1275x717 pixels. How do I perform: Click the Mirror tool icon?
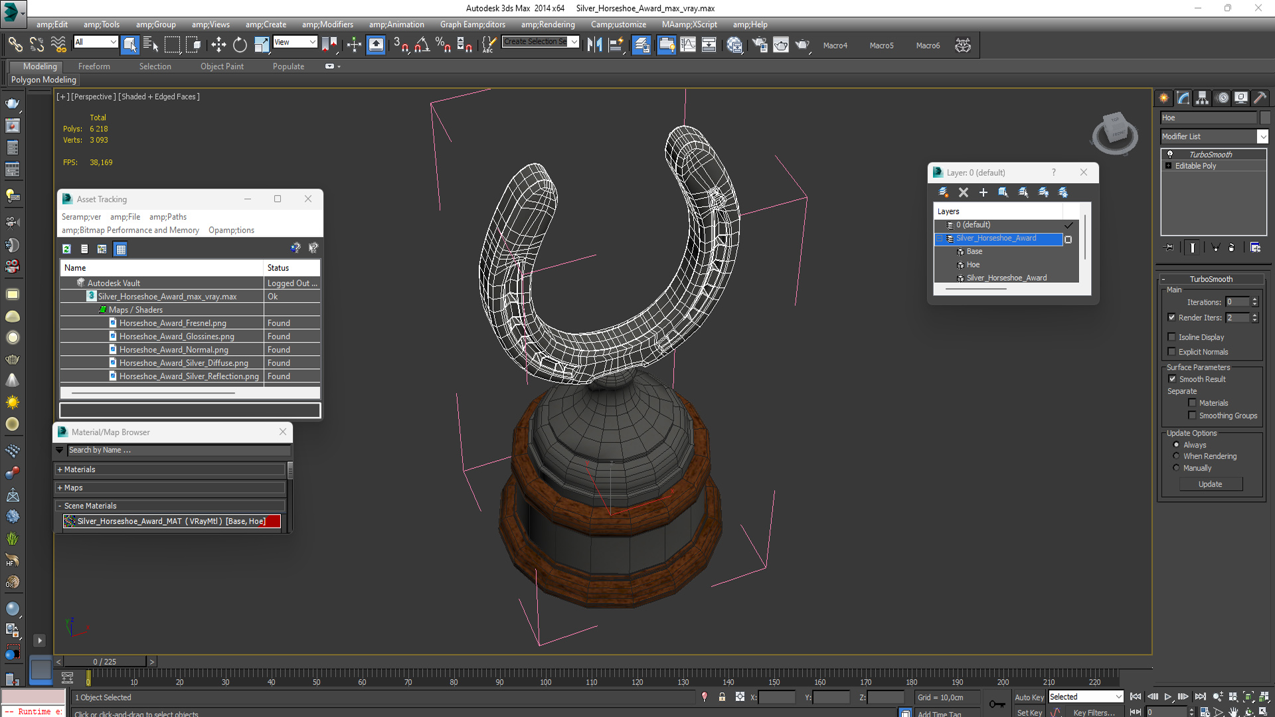[x=594, y=44]
